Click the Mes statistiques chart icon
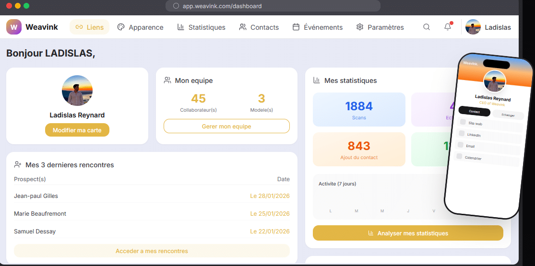This screenshot has height=266, width=535. (317, 81)
